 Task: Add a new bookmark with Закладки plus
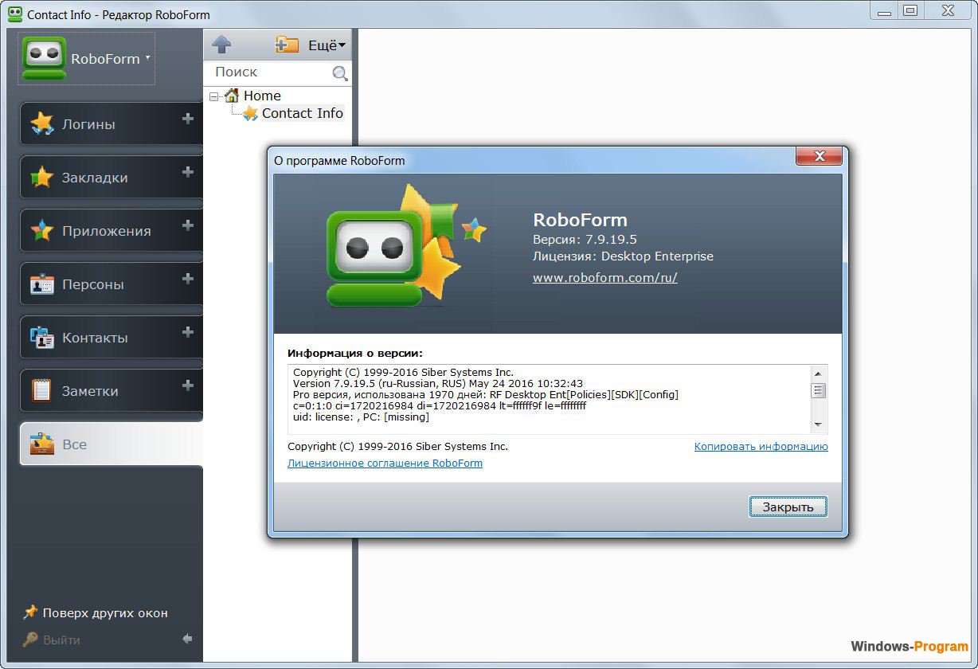(188, 172)
